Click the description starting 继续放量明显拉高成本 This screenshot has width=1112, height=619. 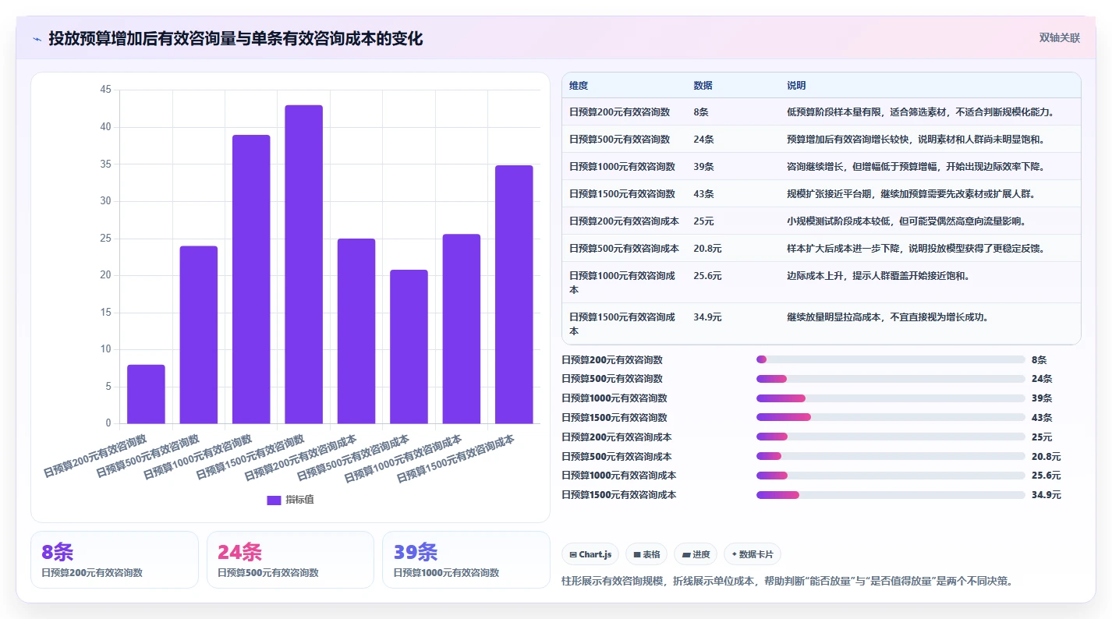tap(888, 317)
